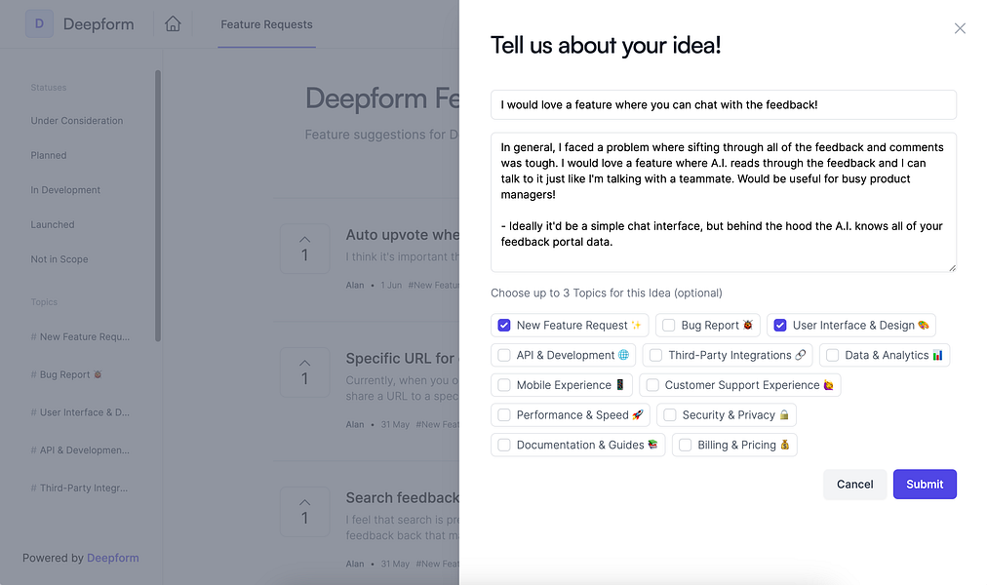This screenshot has width=987, height=585.
Task: Select Bug Report sidebar topic
Action: 66,375
